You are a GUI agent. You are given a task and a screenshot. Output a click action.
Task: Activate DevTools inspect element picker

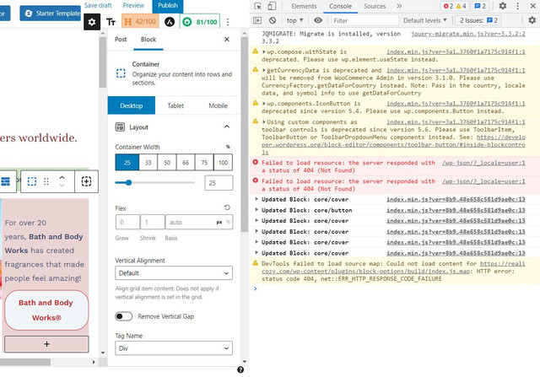click(257, 6)
